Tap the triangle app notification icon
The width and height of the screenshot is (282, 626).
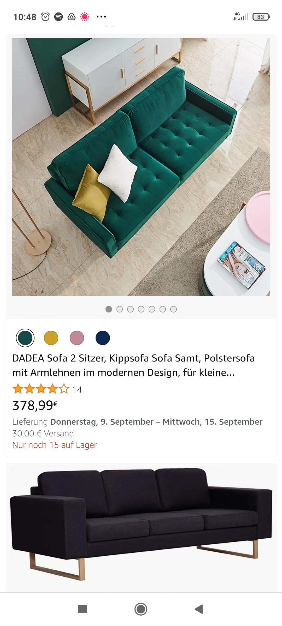[72, 17]
